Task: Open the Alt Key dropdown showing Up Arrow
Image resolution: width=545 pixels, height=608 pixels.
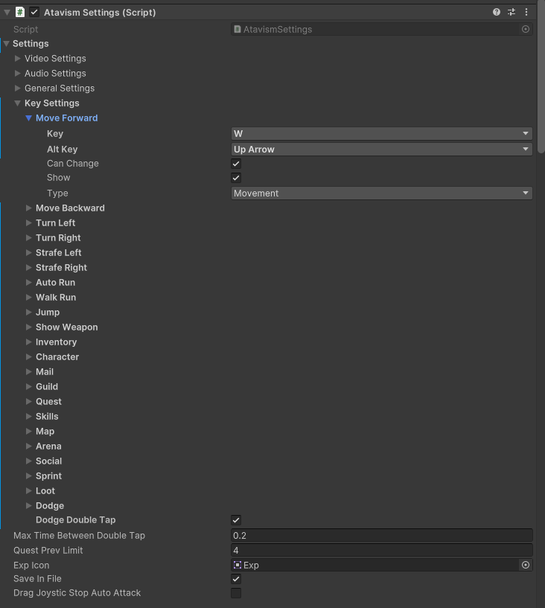Action: pyautogui.click(x=381, y=149)
